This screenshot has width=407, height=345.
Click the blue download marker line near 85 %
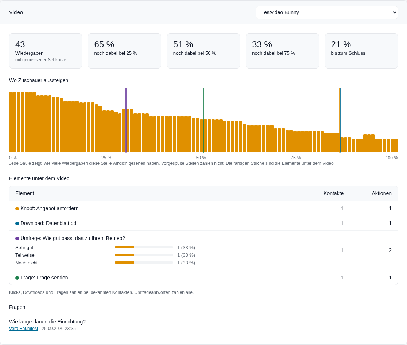click(341, 120)
